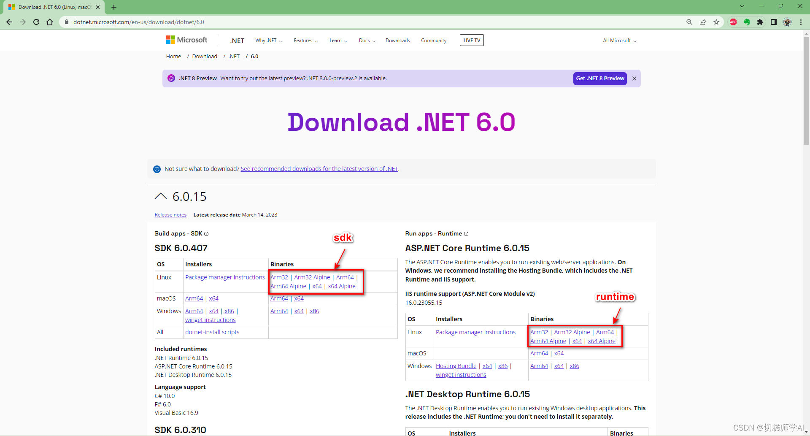
Task: Click the share icon in the toolbar
Action: click(702, 22)
